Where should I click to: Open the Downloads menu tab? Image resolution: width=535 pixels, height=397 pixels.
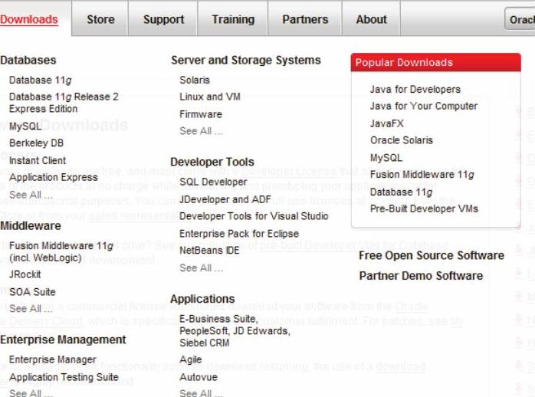pos(29,19)
